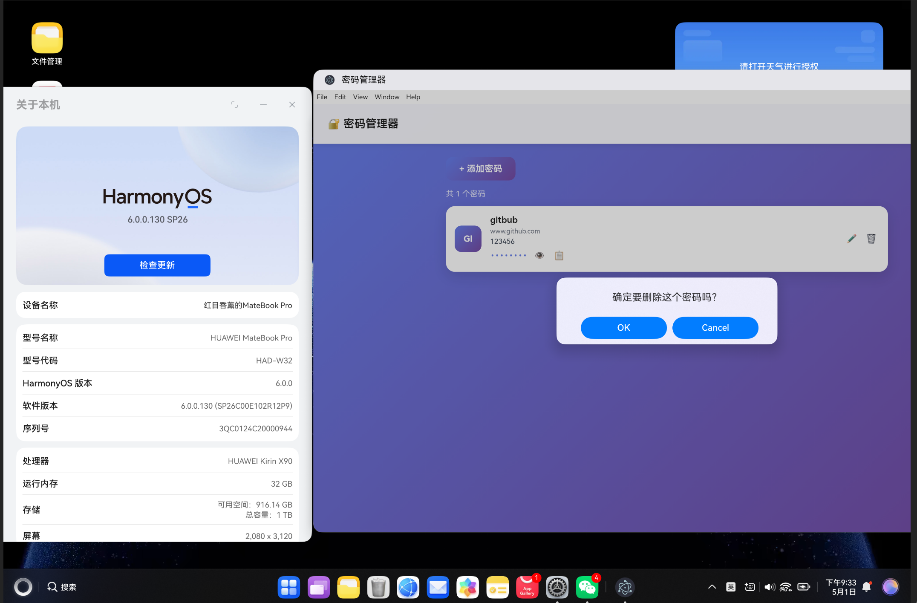Click the 搜索 search field in taskbar
Viewport: 917px width, 603px height.
click(62, 587)
